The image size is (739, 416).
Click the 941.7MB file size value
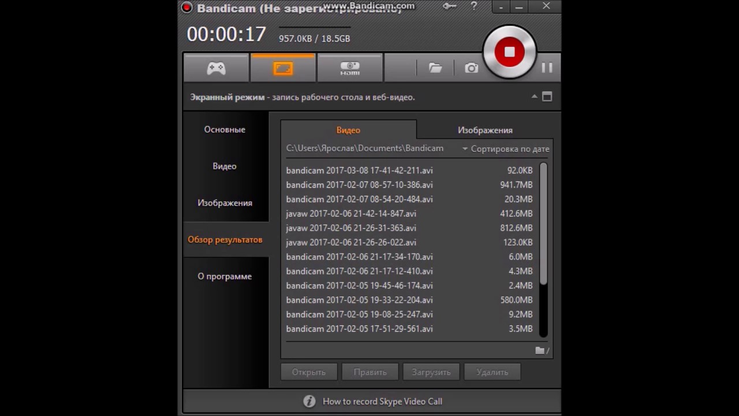coord(516,185)
